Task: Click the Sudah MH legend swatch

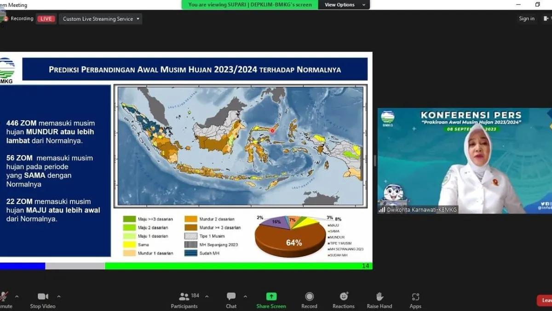Action: pyautogui.click(x=191, y=253)
